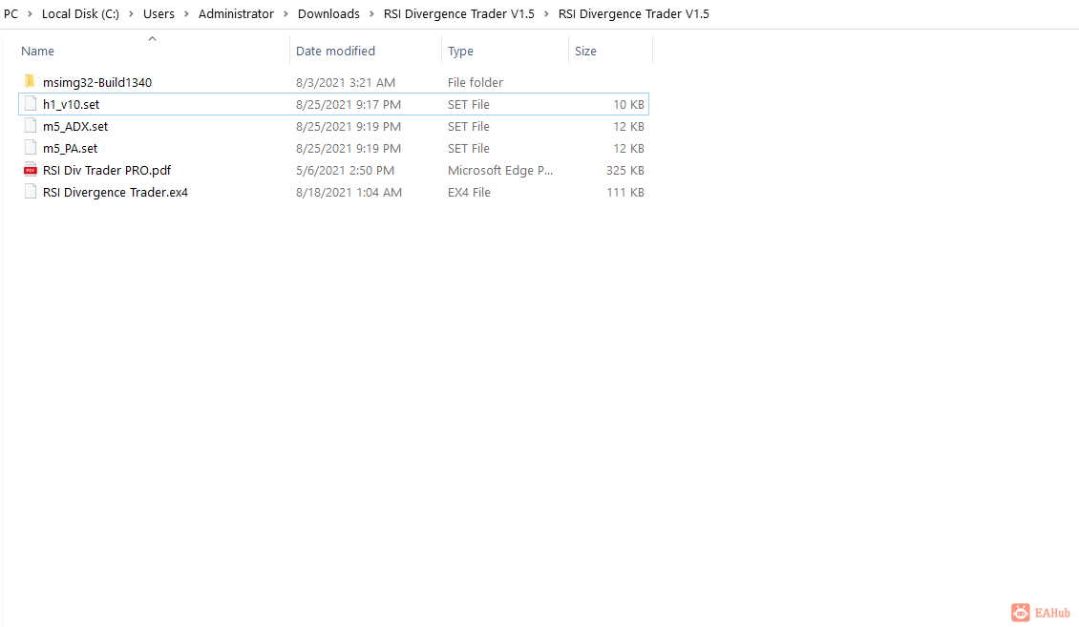Expand the chevron after Users
The height and width of the screenshot is (627, 1079).
(186, 13)
